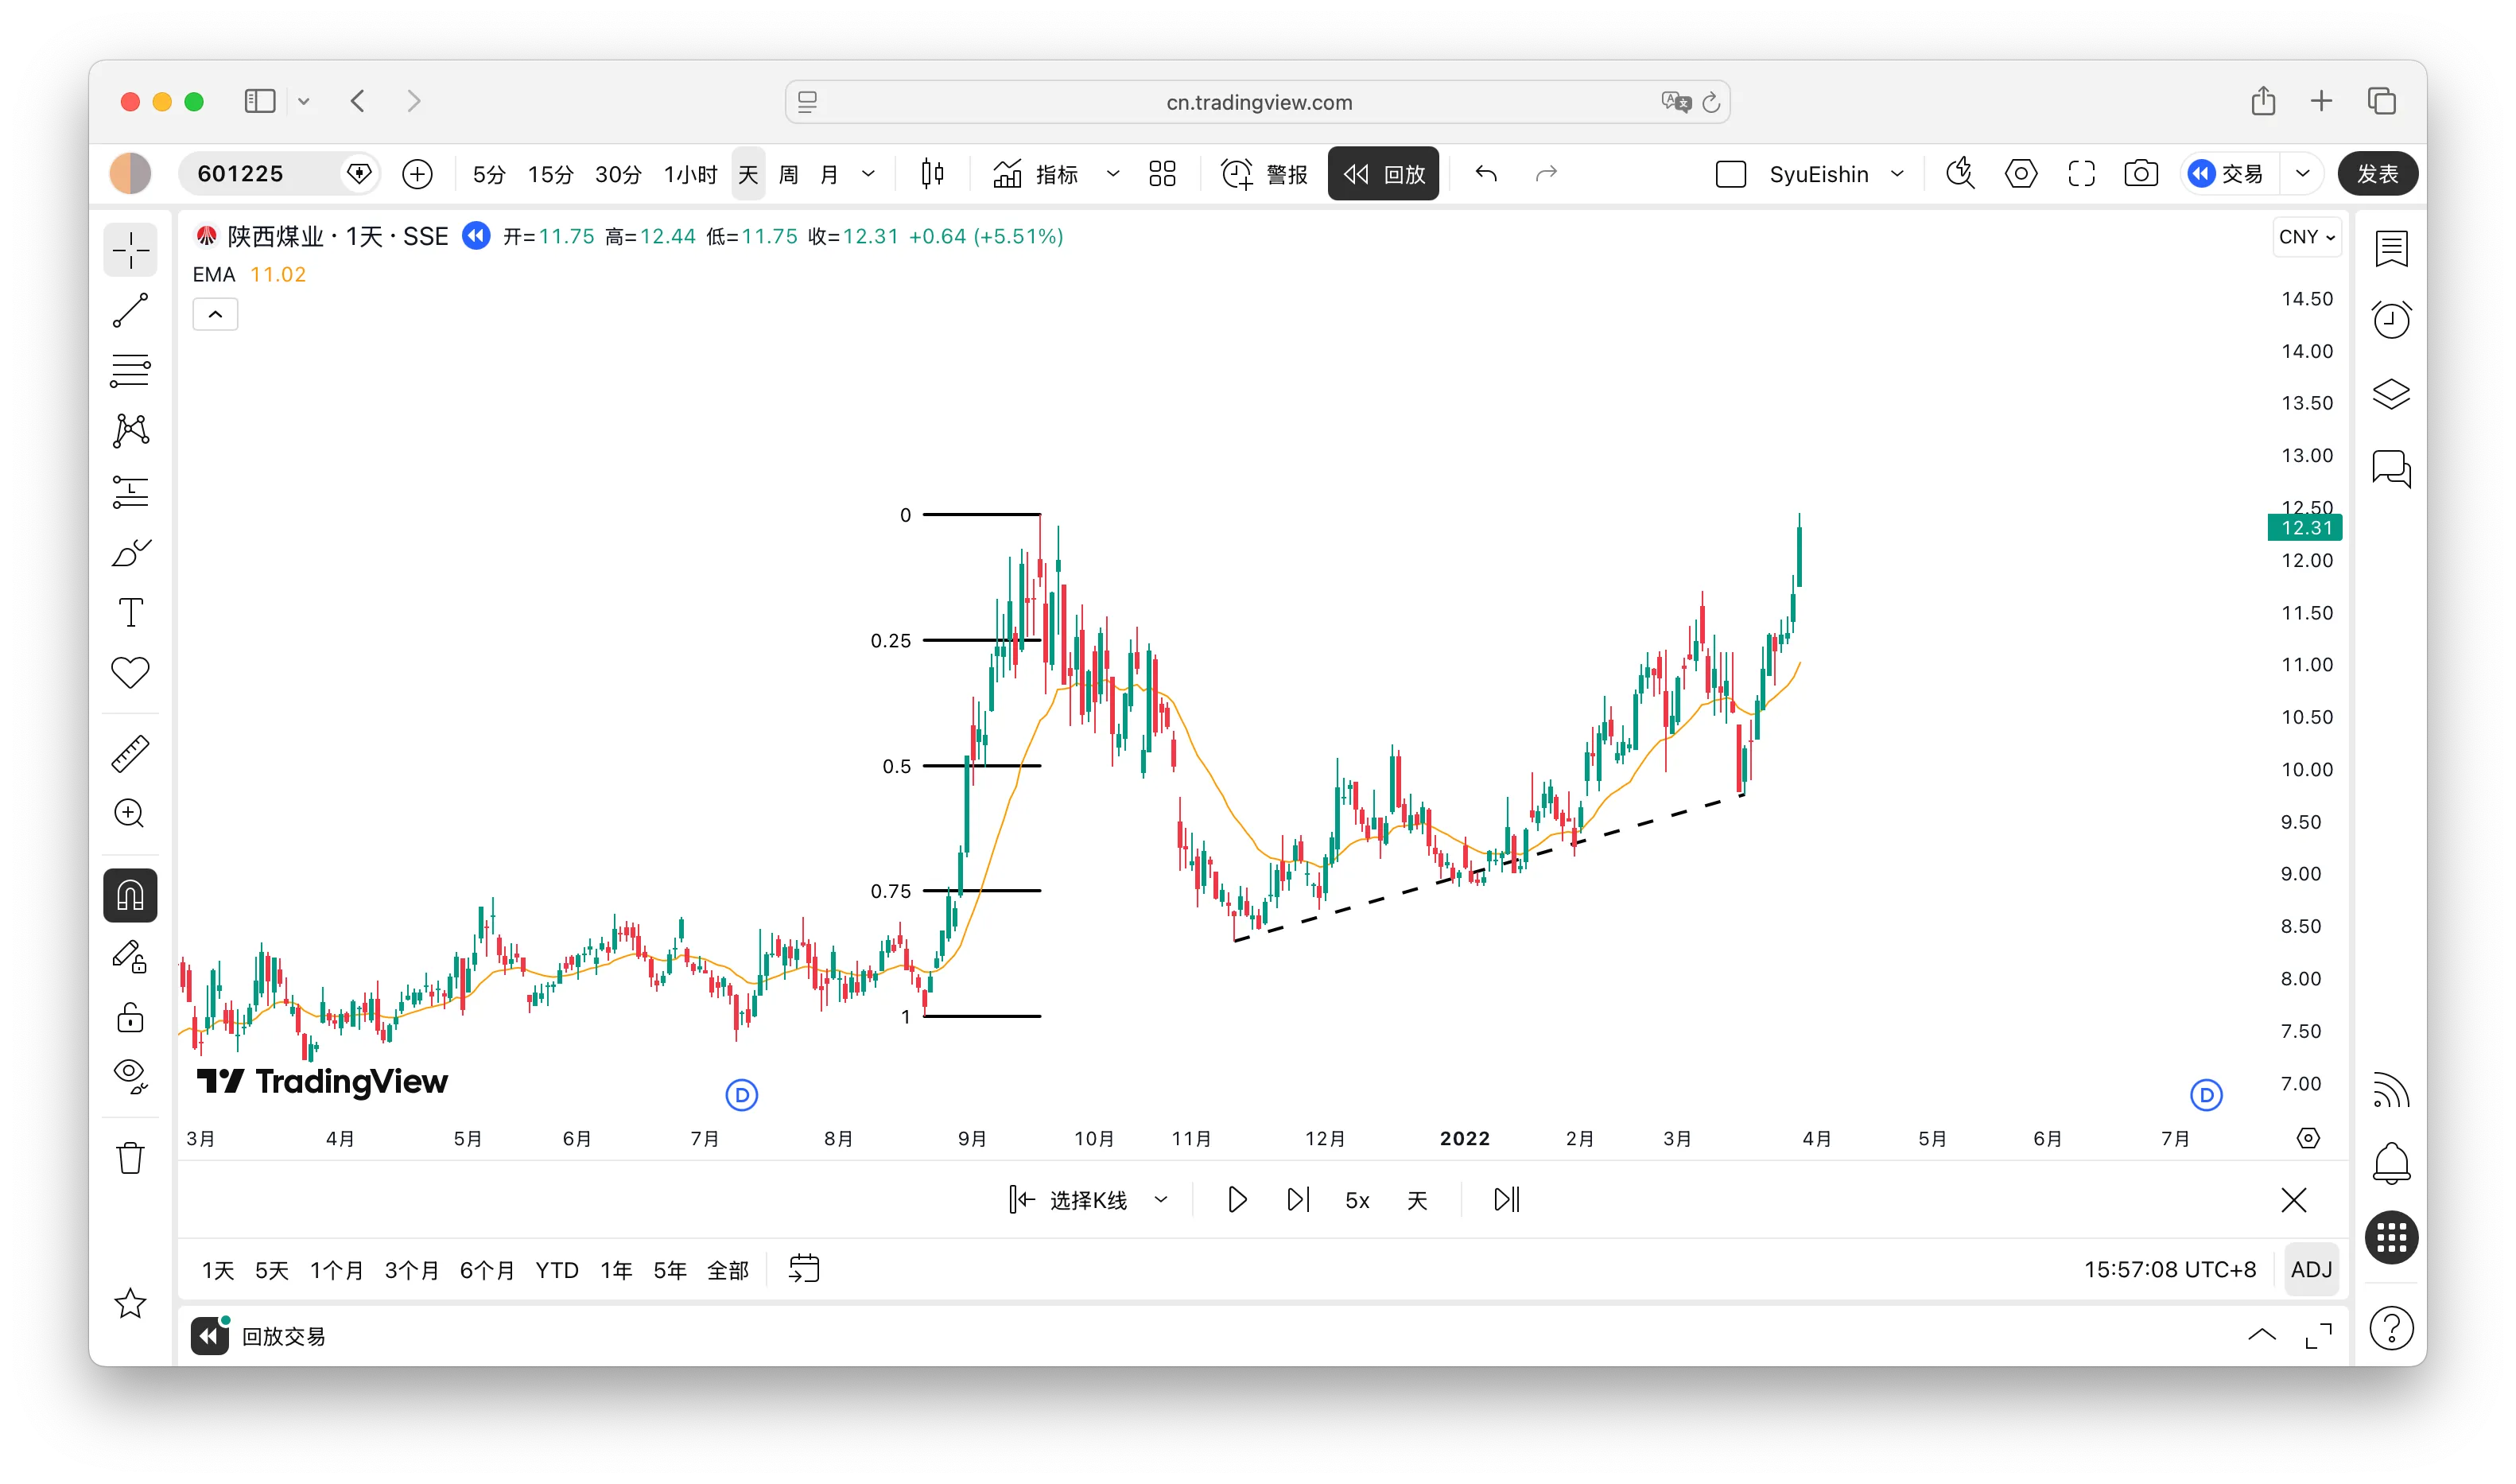The height and width of the screenshot is (1484, 2516).
Task: Change the candlestick chart type
Action: [933, 174]
